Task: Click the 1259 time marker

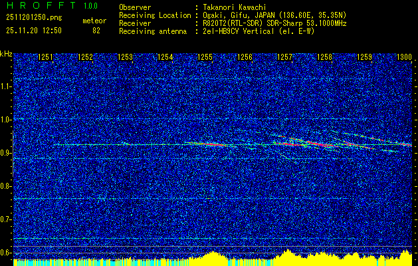Action: [x=364, y=57]
